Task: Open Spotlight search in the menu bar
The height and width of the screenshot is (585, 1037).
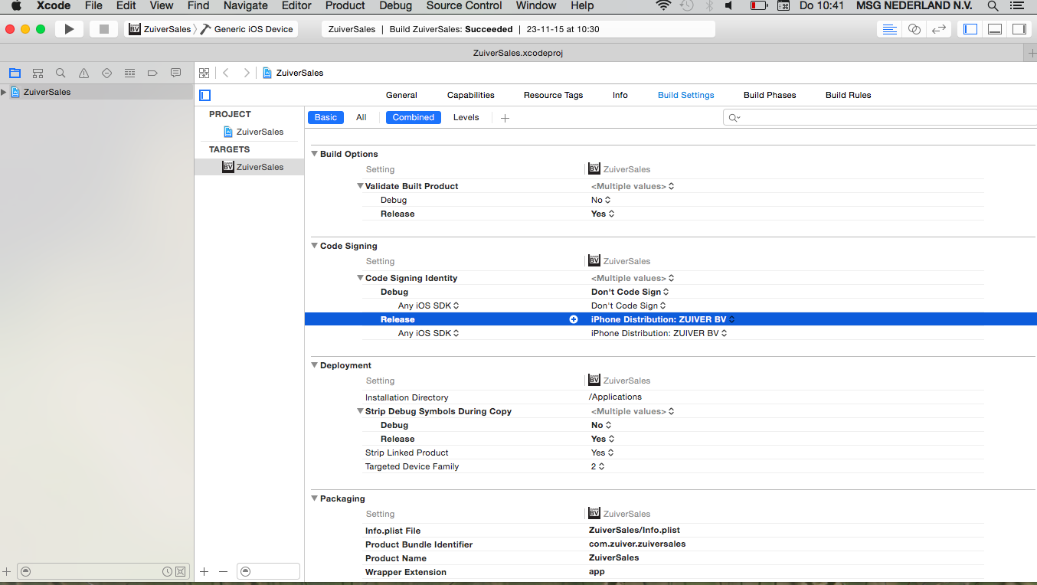Action: pos(993,5)
